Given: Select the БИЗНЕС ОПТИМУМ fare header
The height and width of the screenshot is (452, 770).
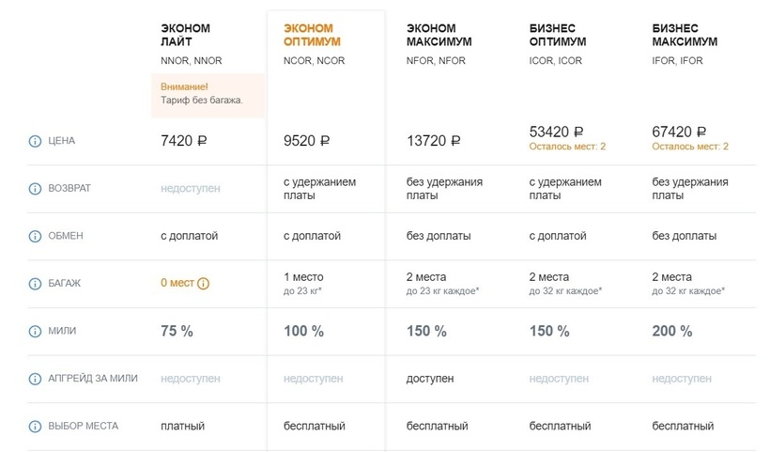Looking at the screenshot, I should (559, 36).
